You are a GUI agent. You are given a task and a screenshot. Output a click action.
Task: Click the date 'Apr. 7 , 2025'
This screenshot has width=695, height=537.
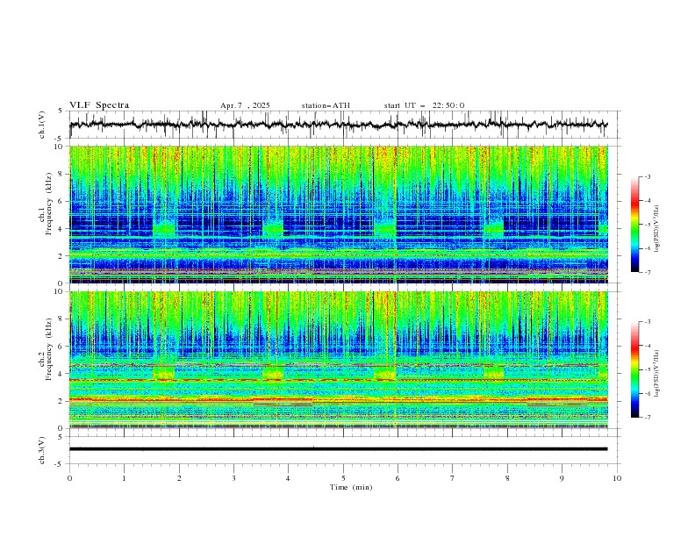tap(245, 105)
